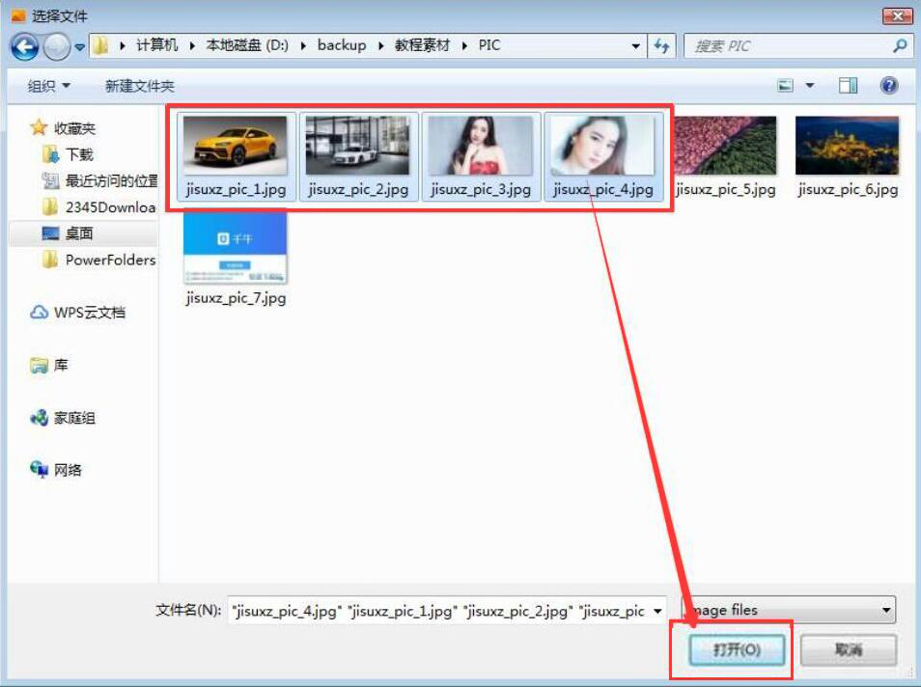Expand the view options dropdown arrow
This screenshot has width=921, height=687.
pyautogui.click(x=810, y=86)
